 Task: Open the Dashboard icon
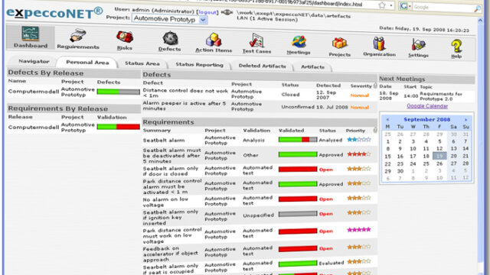31,34
